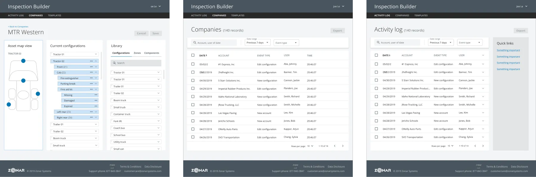
Task: Open the three-dot menu for Fire extinguisher
Action: click(91, 78)
